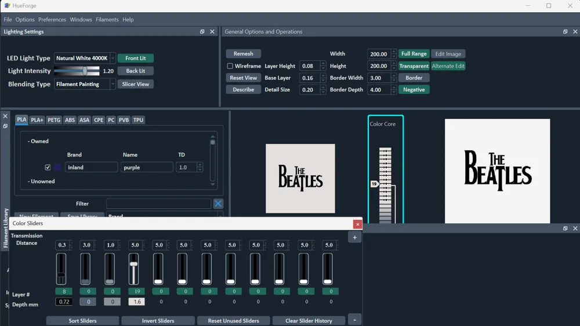Switch to the PLA+ filament tab
The height and width of the screenshot is (326, 580).
tap(37, 120)
